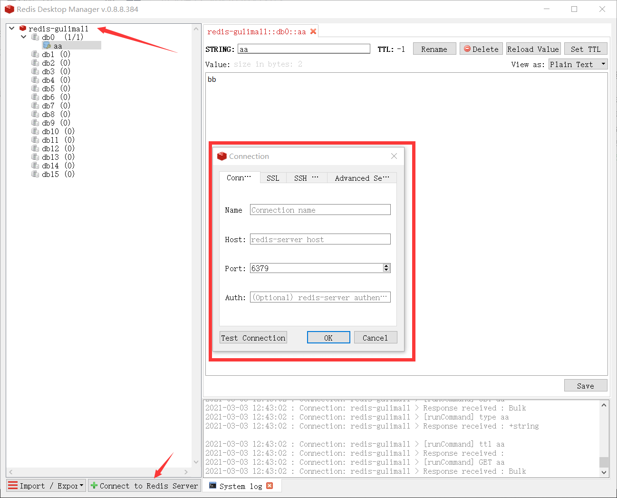This screenshot has height=498, width=617.
Task: Close the redis-gulimall::db0::aa tab
Action: coord(313,31)
